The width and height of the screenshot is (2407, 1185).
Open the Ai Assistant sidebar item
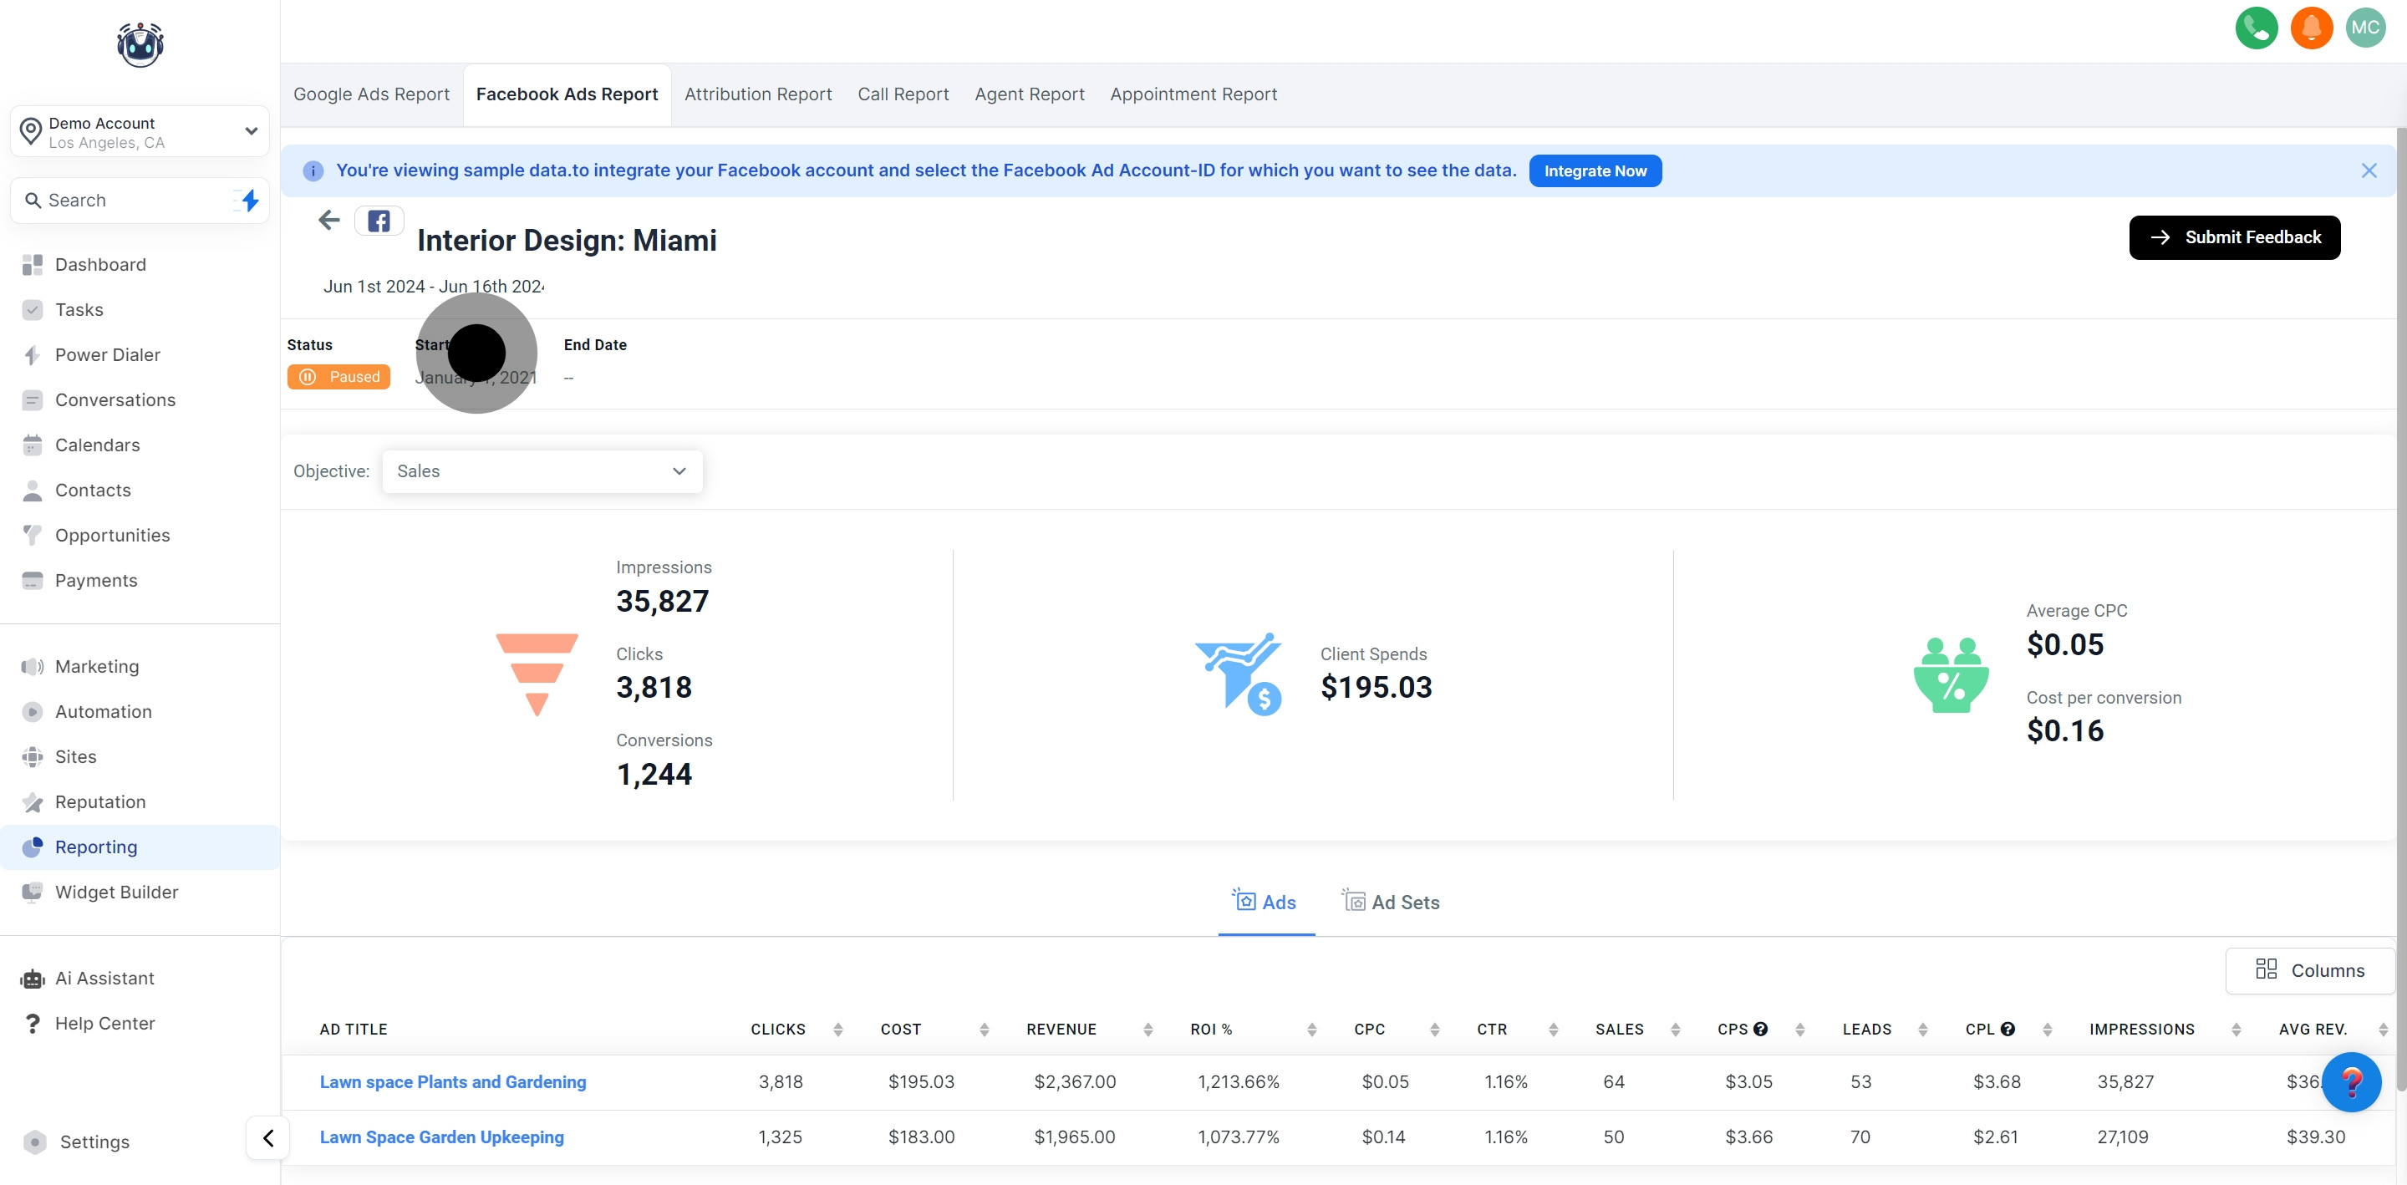pyautogui.click(x=104, y=979)
